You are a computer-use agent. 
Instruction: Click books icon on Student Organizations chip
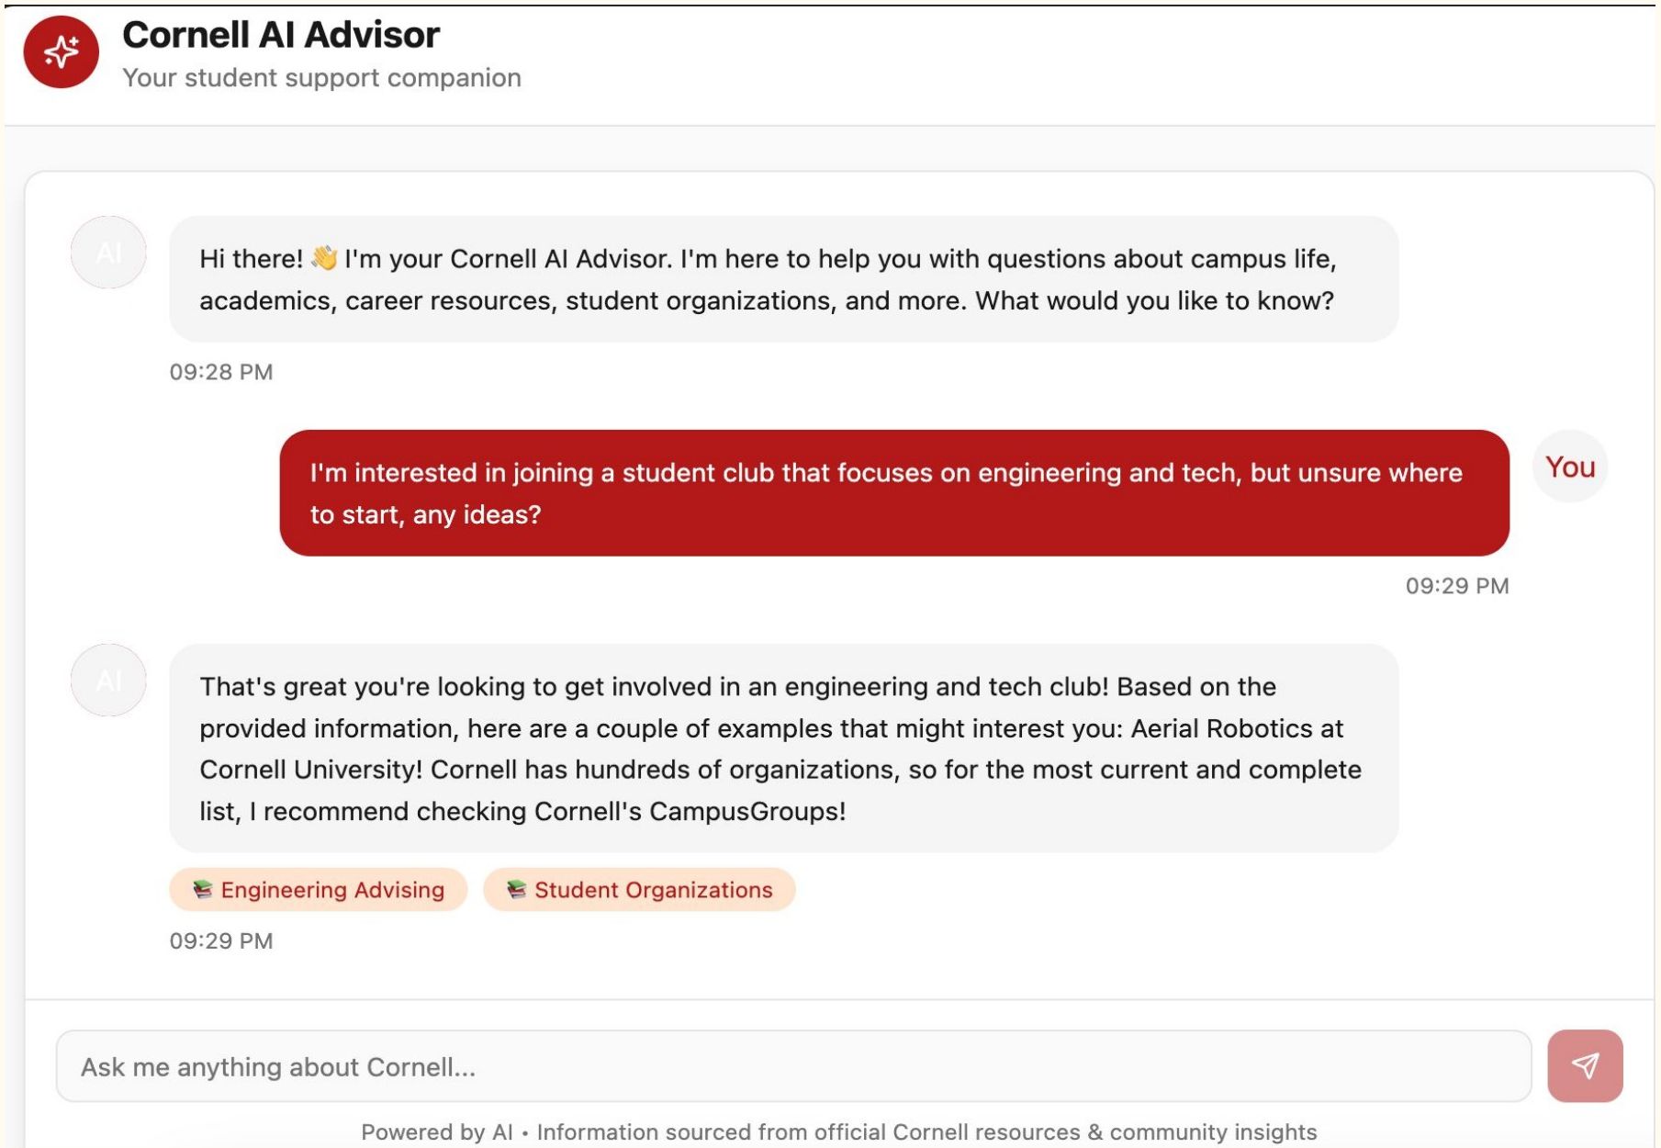[517, 889]
